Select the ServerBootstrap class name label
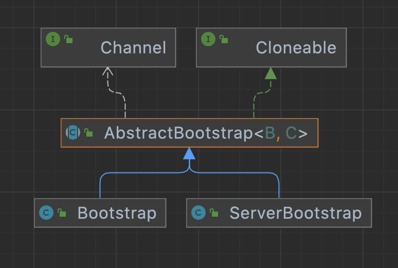The image size is (398, 268). click(x=295, y=213)
